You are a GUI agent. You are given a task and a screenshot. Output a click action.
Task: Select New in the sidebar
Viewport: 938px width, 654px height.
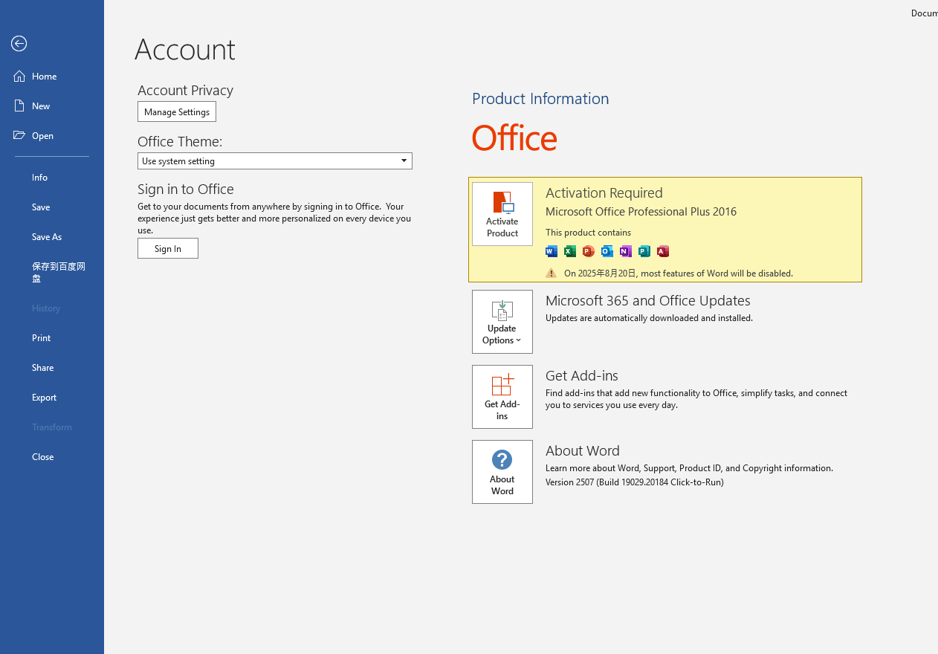(x=41, y=106)
